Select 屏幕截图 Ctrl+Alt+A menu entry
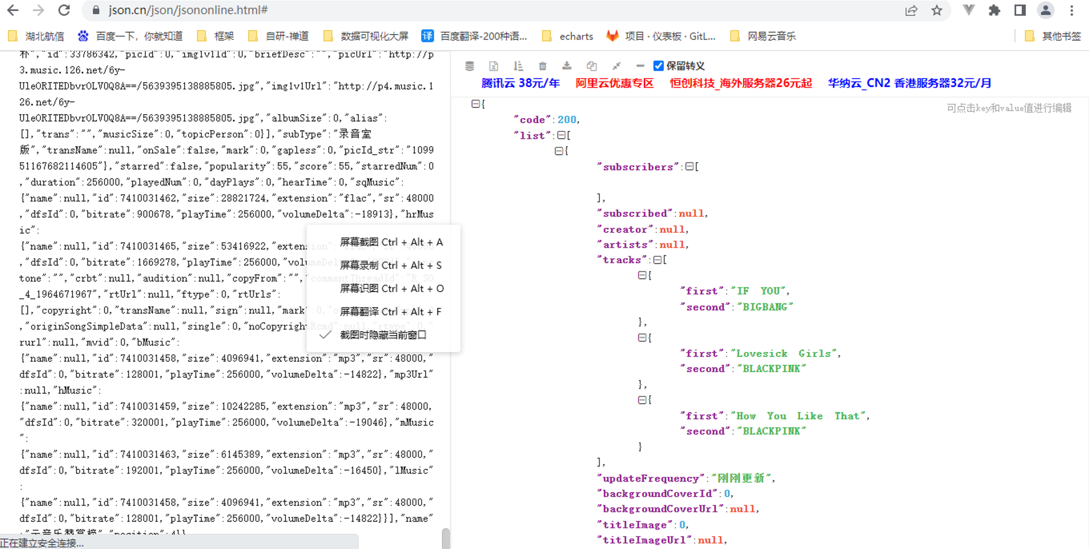The image size is (1089, 549). coord(383,242)
